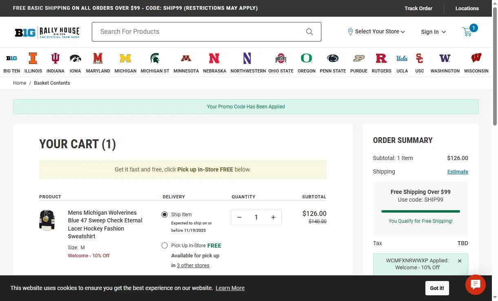Click the struck-through $140.00 price
The image size is (498, 301).
tap(317, 222)
